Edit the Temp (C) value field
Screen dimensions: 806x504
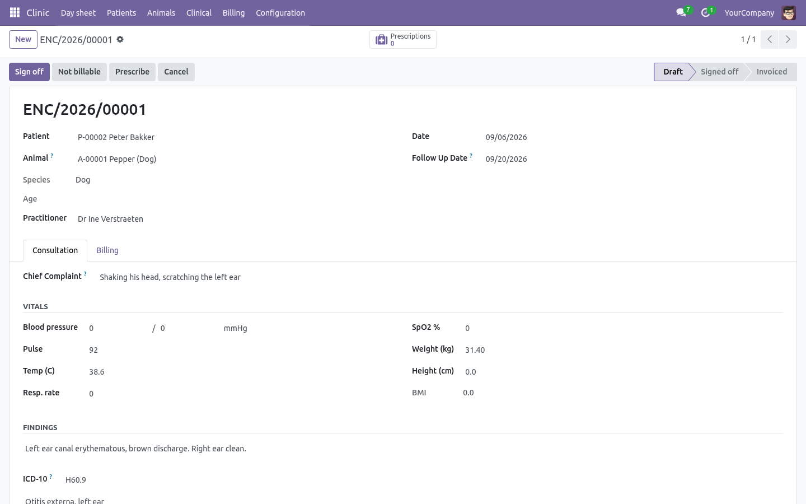pos(240,372)
